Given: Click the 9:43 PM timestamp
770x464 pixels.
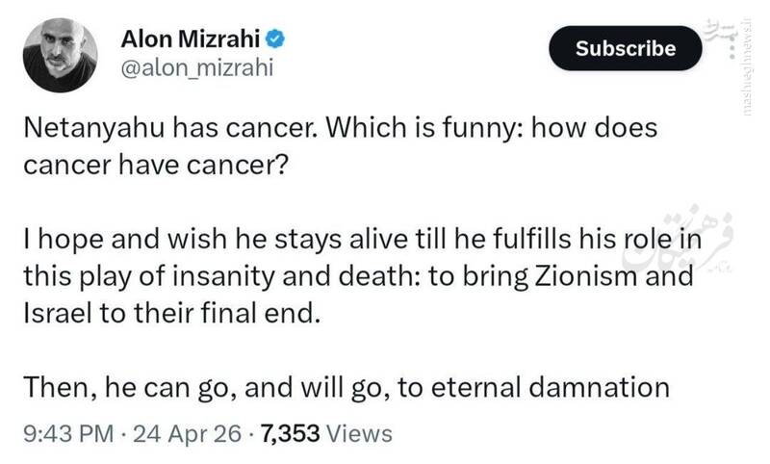Looking at the screenshot, I should (68, 433).
